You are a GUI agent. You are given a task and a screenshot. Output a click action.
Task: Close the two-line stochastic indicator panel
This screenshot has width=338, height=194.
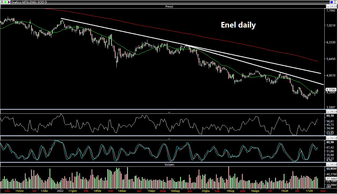(336, 138)
